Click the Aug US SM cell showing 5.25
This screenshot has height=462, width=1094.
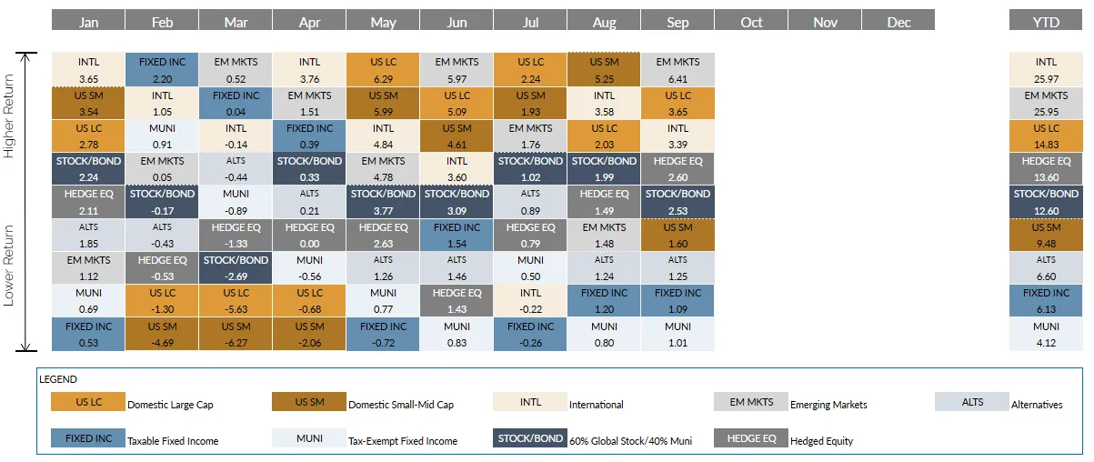click(x=604, y=69)
